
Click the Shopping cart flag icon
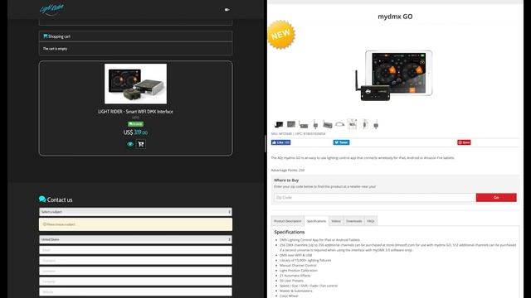46,36
